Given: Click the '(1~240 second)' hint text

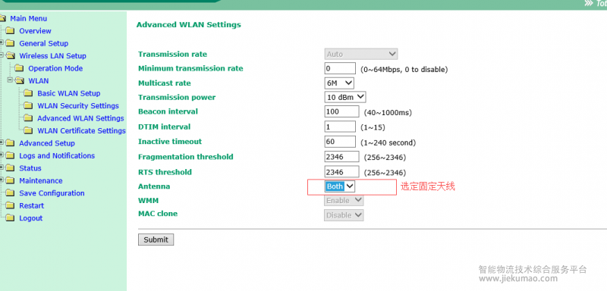Looking at the screenshot, I should coord(388,143).
